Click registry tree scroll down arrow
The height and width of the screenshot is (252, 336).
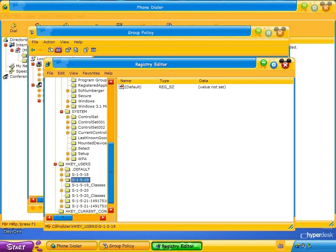(111, 210)
